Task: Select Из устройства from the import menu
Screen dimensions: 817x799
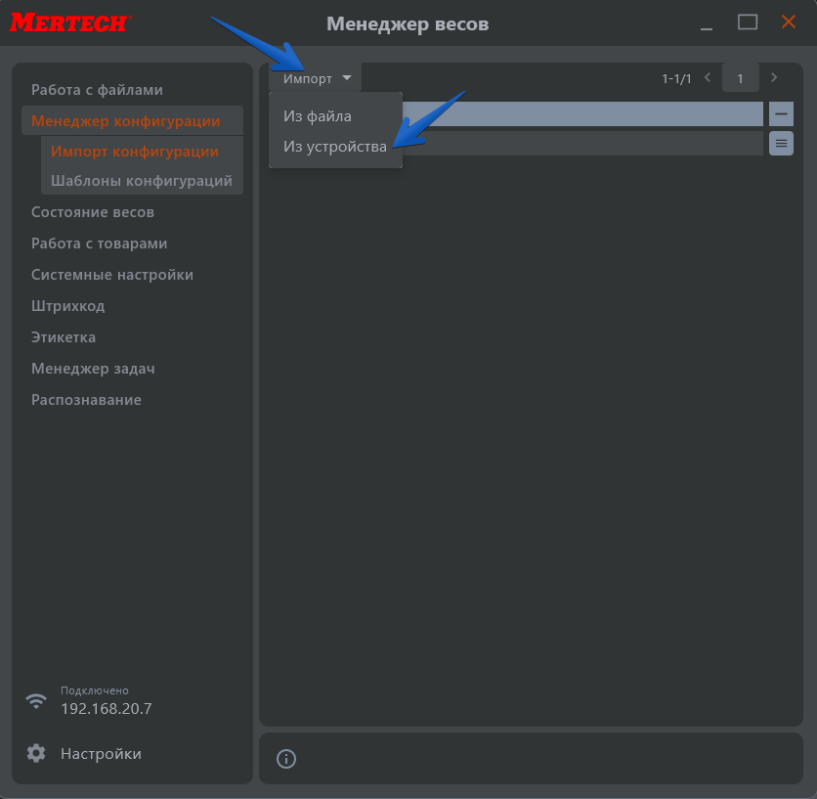Action: click(x=334, y=147)
